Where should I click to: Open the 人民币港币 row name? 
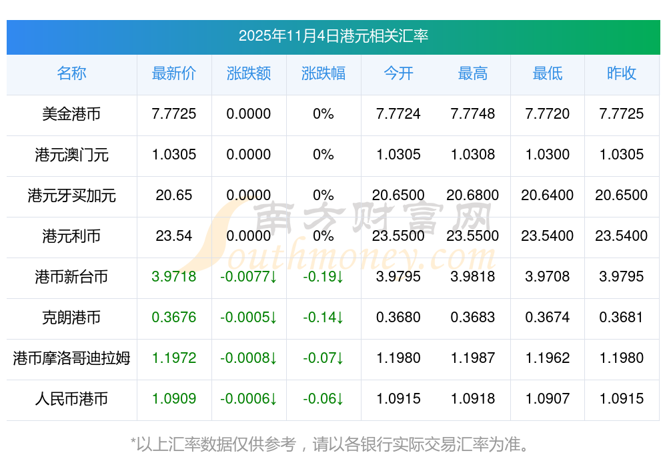71,399
